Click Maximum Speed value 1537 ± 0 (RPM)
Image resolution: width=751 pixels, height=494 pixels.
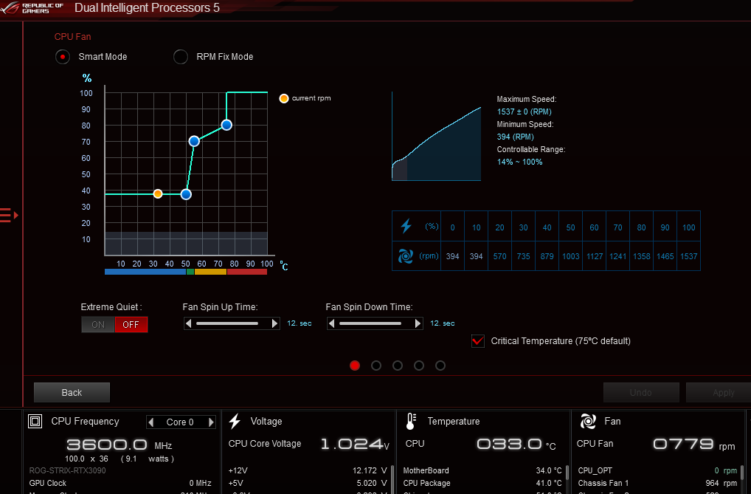(x=524, y=112)
